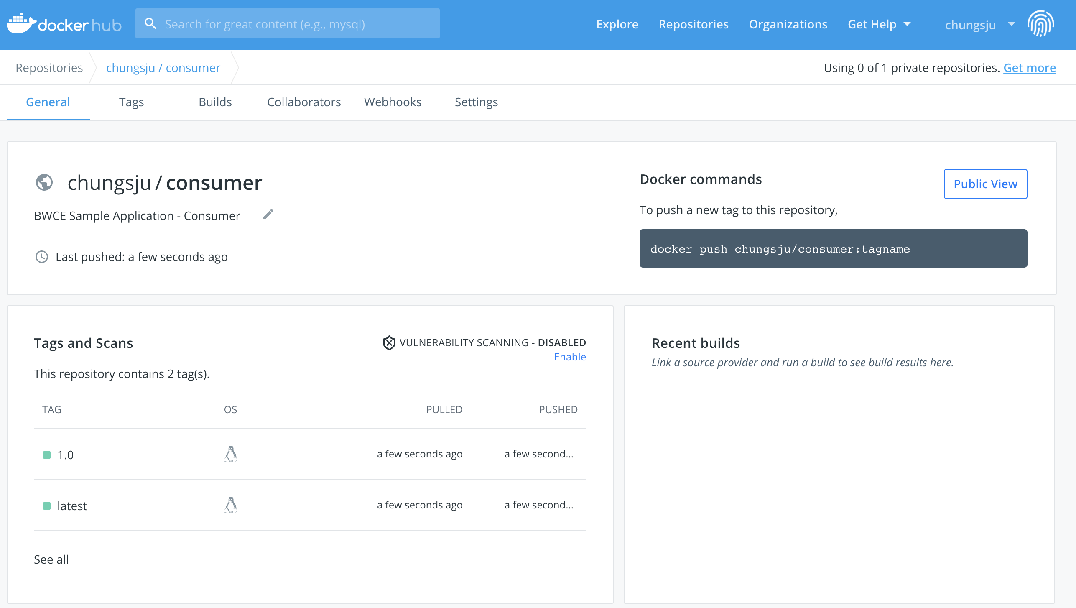
Task: Open the Settings tab
Action: [x=476, y=102]
